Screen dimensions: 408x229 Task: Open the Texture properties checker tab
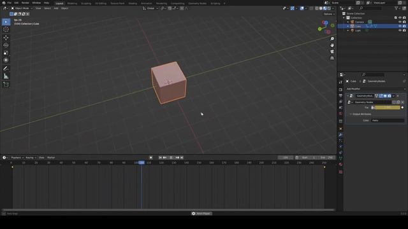pyautogui.click(x=340, y=172)
